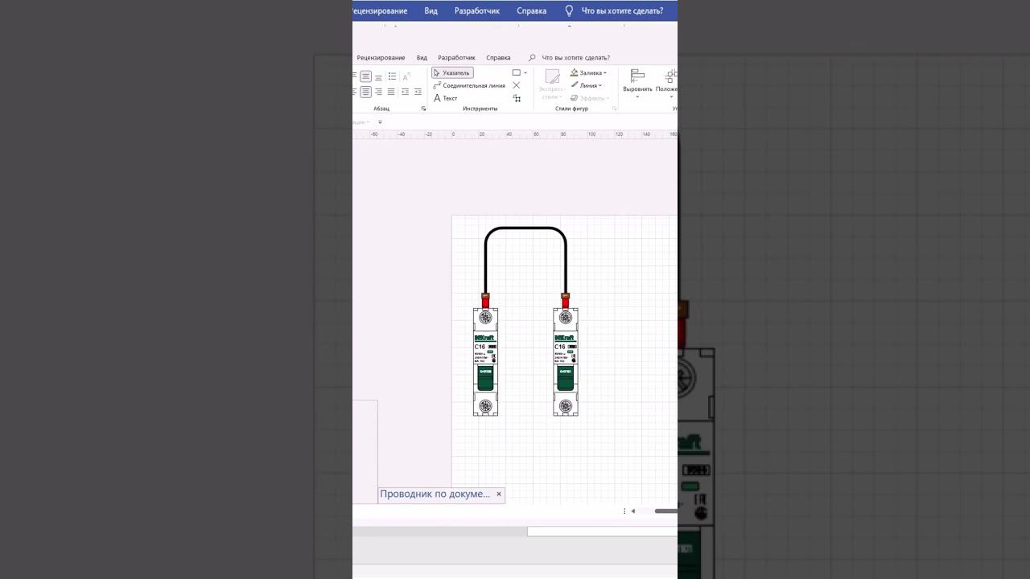
Task: Open the Абзац dialog launcher
Action: tap(423, 109)
